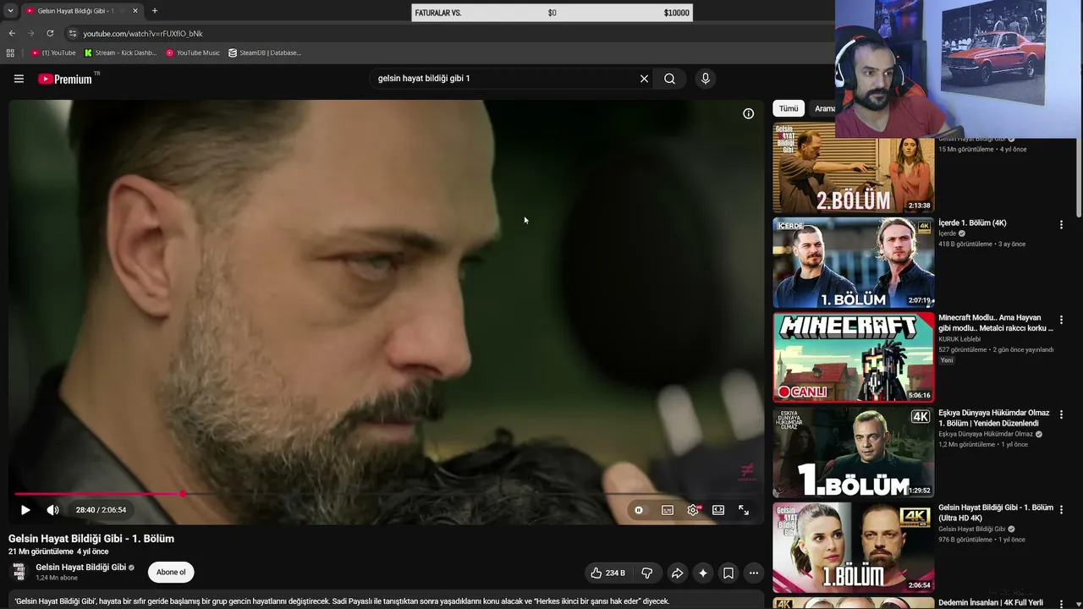Image resolution: width=1083 pixels, height=609 pixels.
Task: Open İçerde 1. Bölüm (4K) thumbnail
Action: tap(853, 263)
